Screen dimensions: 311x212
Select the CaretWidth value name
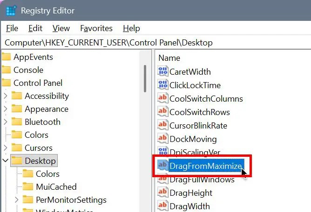coord(190,72)
